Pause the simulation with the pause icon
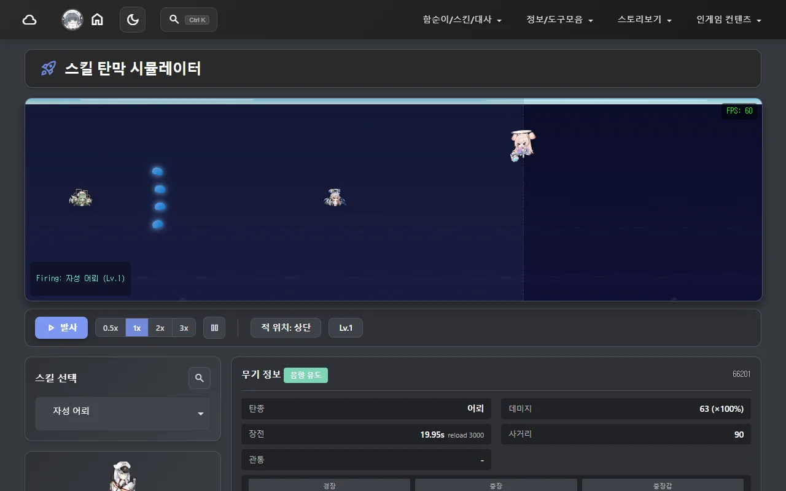 pos(214,328)
